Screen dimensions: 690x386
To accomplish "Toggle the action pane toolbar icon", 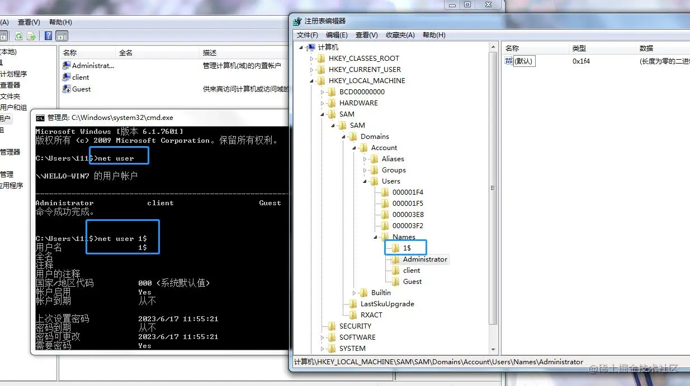I will pyautogui.click(x=62, y=36).
